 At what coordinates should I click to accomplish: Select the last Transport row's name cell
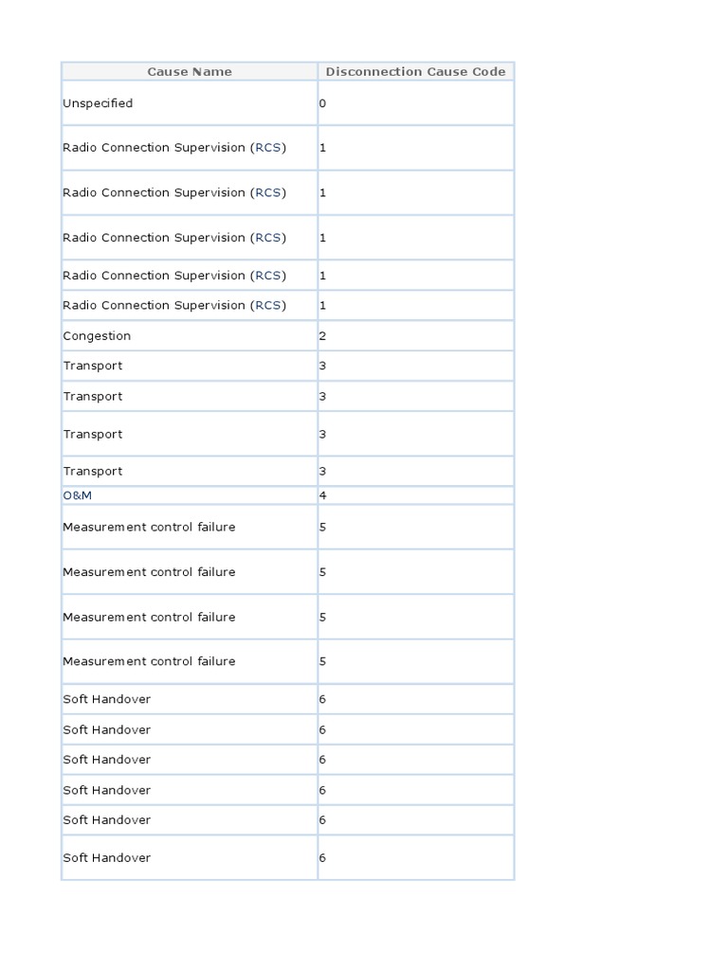point(190,472)
